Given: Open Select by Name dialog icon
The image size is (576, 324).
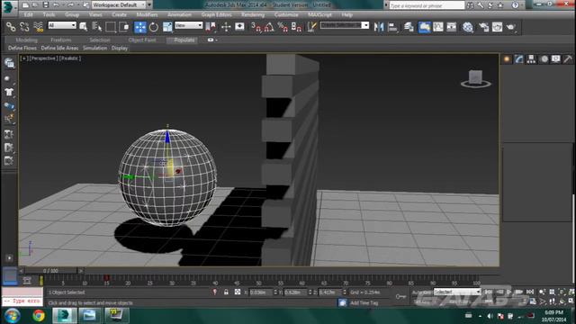Looking at the screenshot, I should [97, 27].
